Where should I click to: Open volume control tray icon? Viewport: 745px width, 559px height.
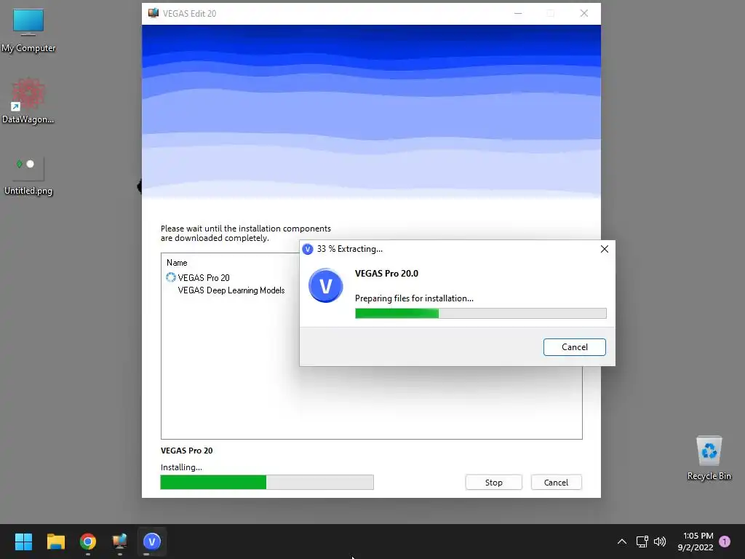point(659,542)
